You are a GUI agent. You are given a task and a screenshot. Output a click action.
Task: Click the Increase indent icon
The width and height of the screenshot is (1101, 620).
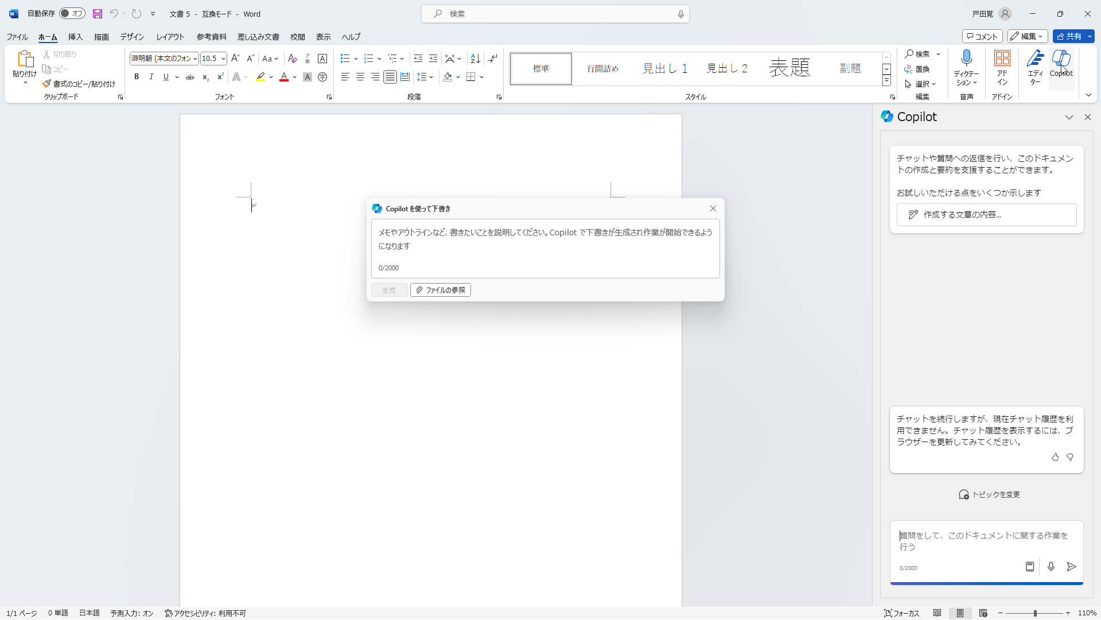433,59
